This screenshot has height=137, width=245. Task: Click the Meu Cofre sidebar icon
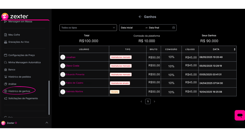(x=5, y=35)
